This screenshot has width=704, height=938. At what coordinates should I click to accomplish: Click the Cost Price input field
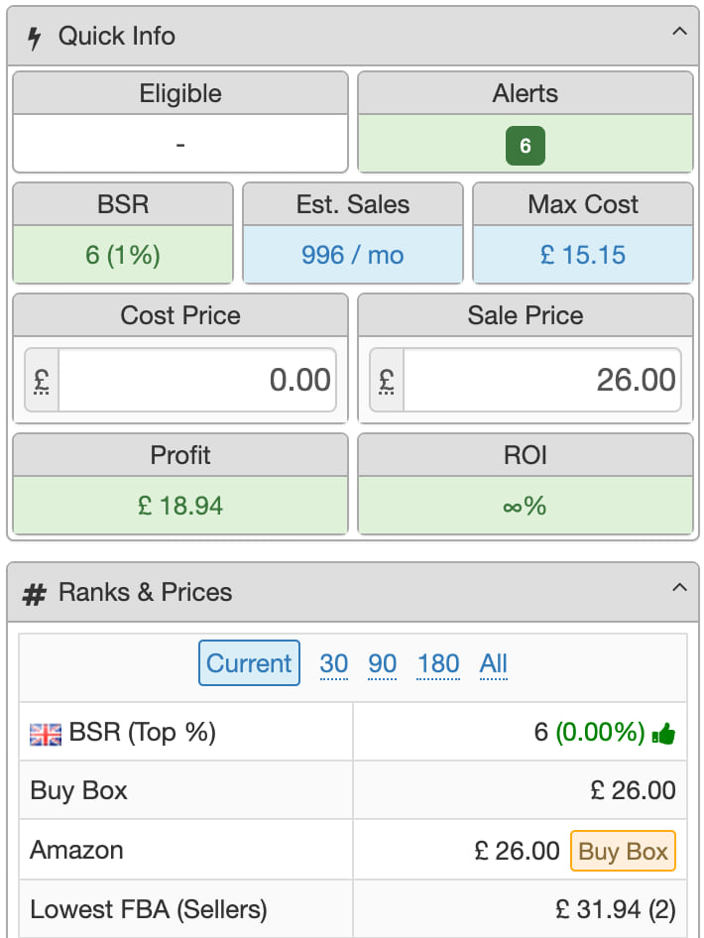[x=197, y=380]
